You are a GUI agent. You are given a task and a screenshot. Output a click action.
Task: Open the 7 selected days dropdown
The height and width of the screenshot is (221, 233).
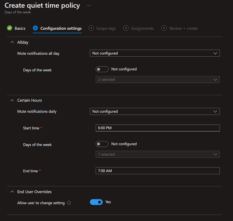158,155
